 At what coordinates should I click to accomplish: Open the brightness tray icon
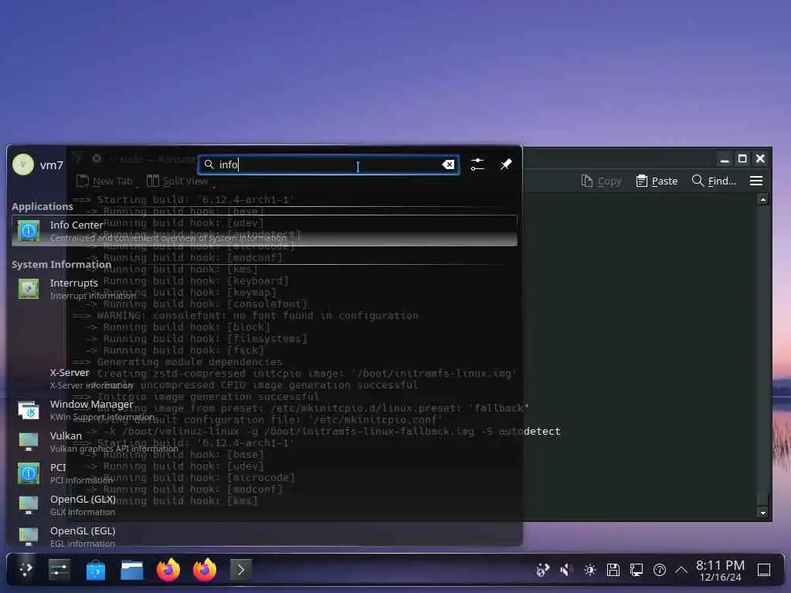coord(589,570)
